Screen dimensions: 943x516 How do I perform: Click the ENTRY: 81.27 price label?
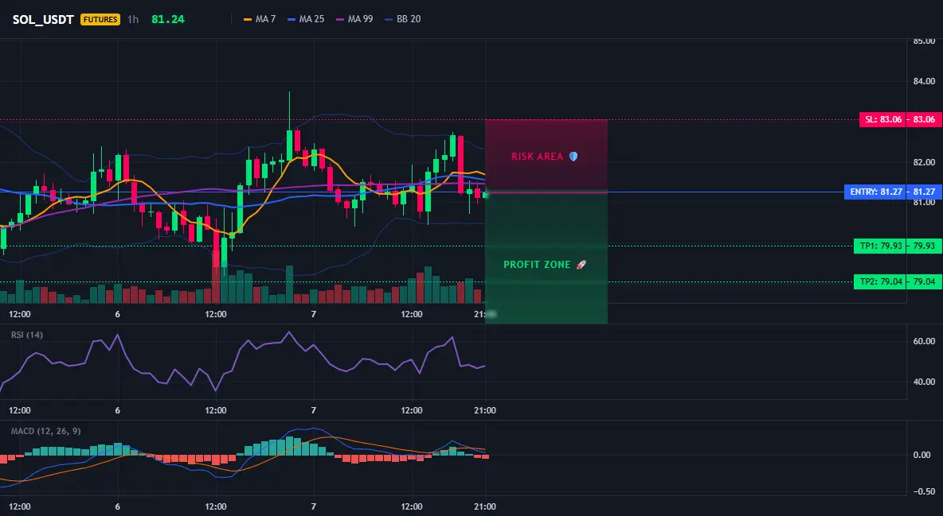[x=875, y=192]
